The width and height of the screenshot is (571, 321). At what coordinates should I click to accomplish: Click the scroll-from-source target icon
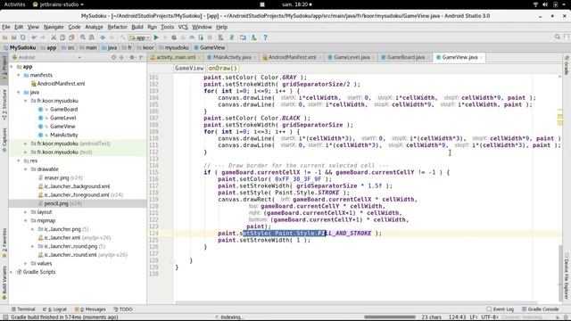coord(113,57)
